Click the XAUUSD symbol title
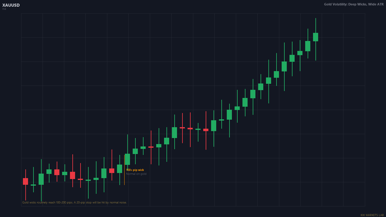 tap(11, 5)
